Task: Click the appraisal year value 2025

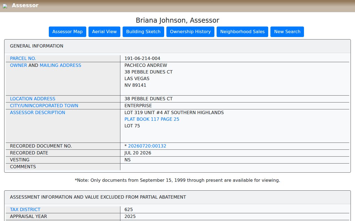Action: click(x=130, y=217)
